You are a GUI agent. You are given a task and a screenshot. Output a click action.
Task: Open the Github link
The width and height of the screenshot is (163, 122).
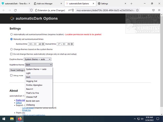(x=19, y=103)
